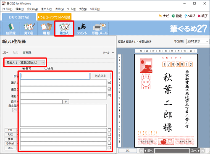Click the 貼付 paste button
The image size is (210, 154).
pyautogui.click(x=16, y=53)
